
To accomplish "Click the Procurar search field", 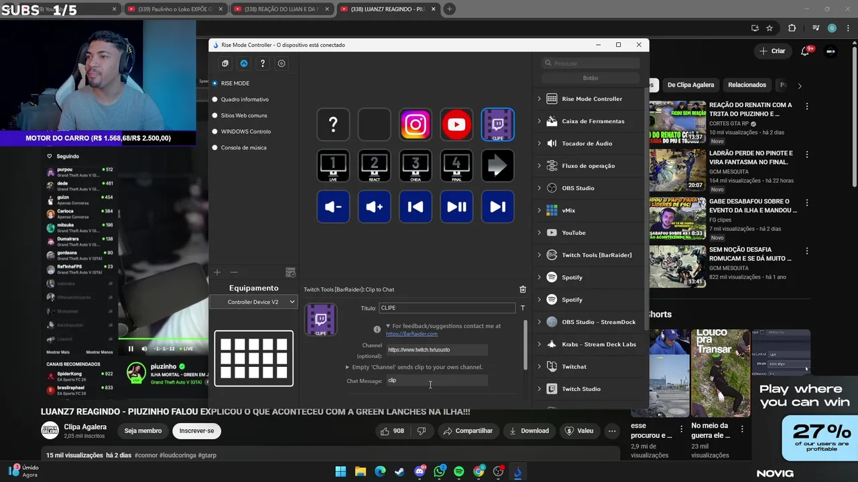I will coord(591,63).
